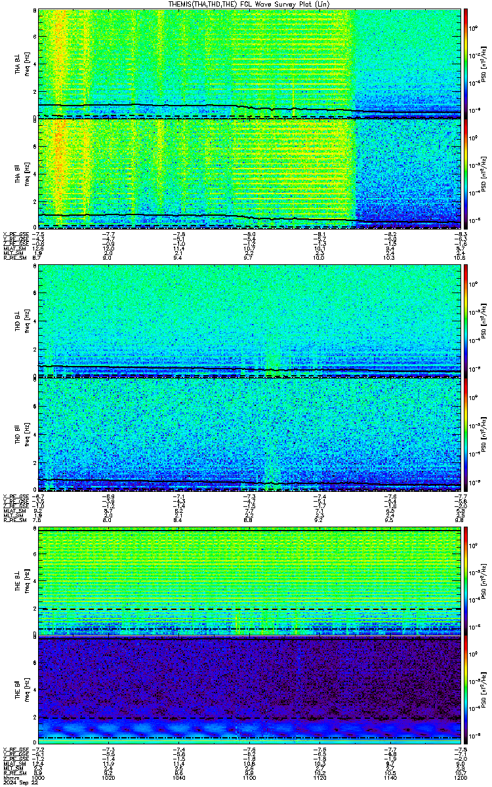This screenshot has width=492, height=787.
Task: Click the 1140 time tick label
Action: point(390,778)
